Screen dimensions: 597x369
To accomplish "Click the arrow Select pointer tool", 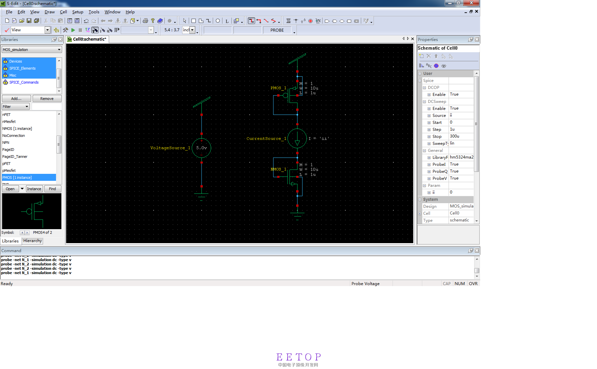I will (185, 21).
